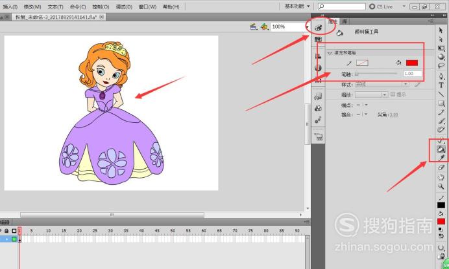Click the red fill color in toolbar
Viewport: 449px width, 269px height.
click(441, 221)
